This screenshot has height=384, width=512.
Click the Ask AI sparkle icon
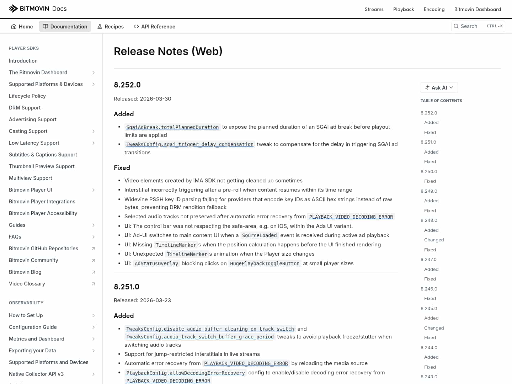coord(428,87)
